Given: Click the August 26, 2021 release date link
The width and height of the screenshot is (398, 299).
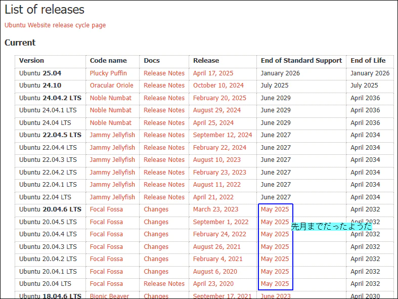Looking at the screenshot, I should [216, 247].
